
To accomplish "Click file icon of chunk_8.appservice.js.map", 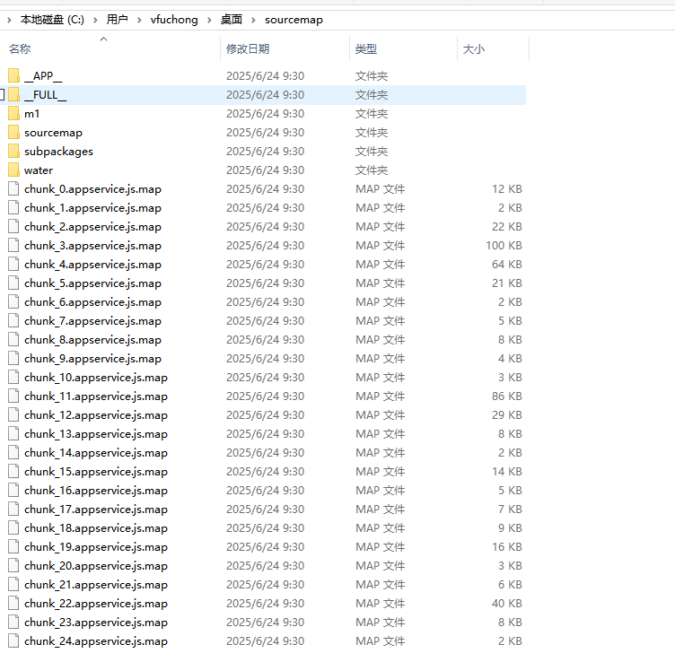I will (x=13, y=340).
